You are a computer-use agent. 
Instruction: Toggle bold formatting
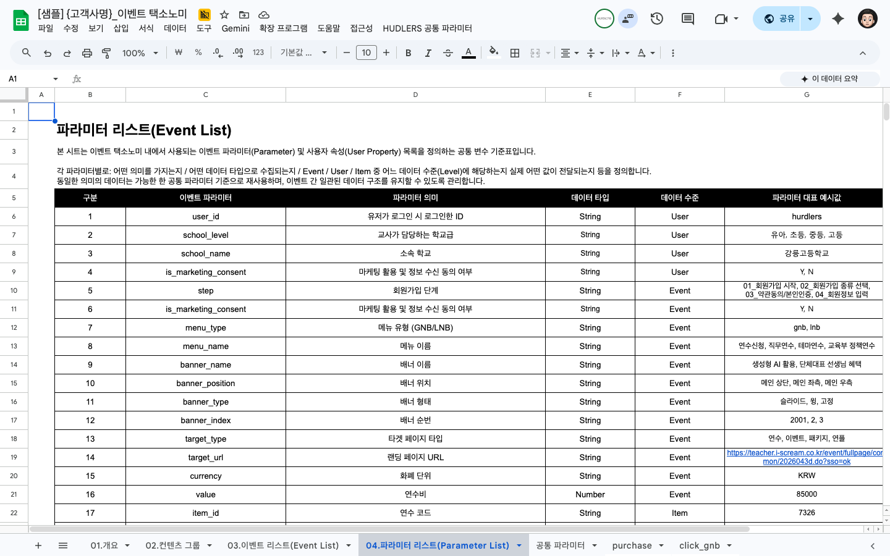pyautogui.click(x=409, y=53)
